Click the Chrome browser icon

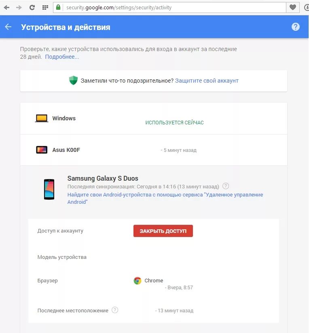(x=138, y=281)
